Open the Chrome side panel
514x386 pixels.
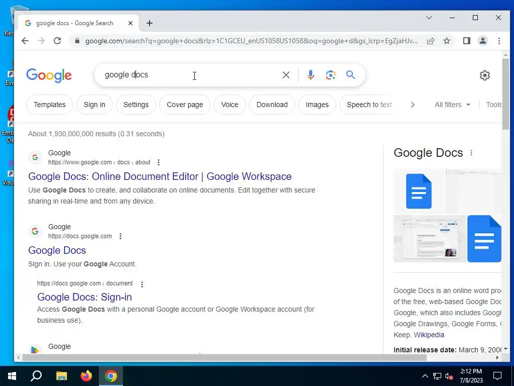point(466,41)
